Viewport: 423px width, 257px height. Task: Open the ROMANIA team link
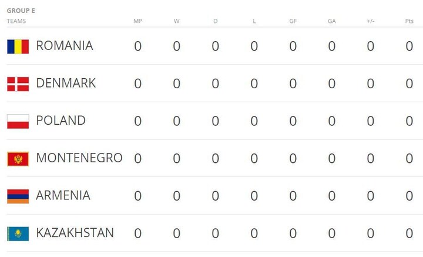(x=65, y=46)
